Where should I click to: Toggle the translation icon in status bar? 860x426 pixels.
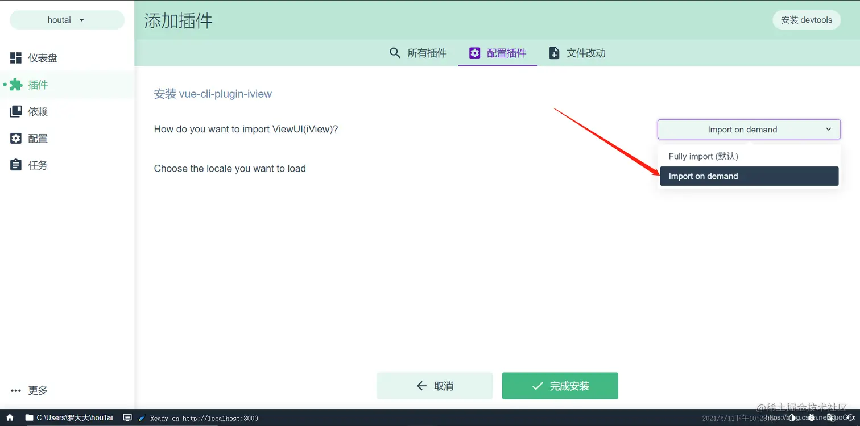[832, 417]
